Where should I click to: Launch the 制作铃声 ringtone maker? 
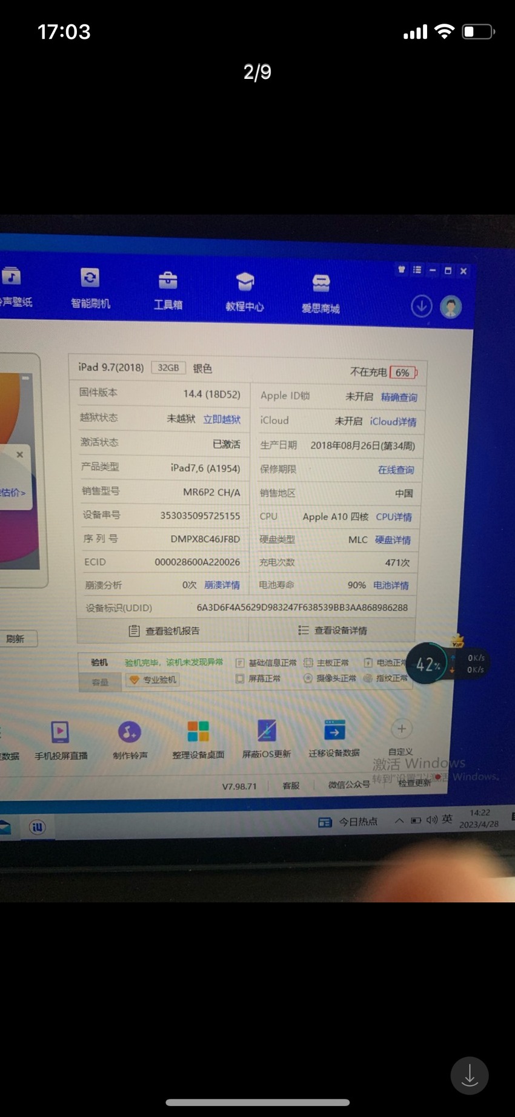pyautogui.click(x=130, y=740)
